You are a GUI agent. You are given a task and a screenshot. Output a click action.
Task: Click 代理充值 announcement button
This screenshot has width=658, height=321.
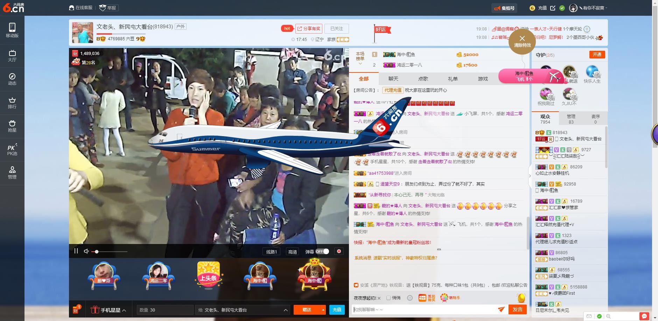(x=393, y=90)
